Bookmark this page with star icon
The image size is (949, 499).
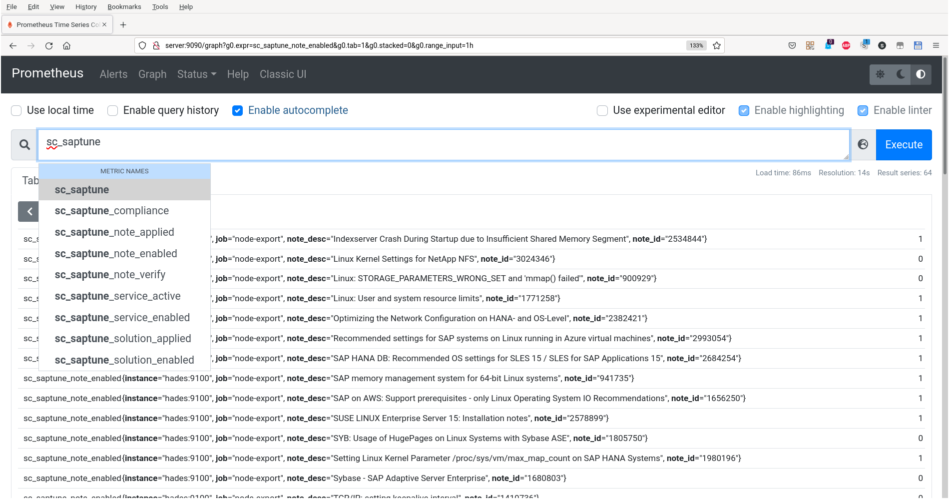pos(717,45)
